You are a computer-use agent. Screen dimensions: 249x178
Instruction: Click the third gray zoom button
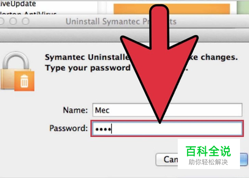[x=26, y=21]
